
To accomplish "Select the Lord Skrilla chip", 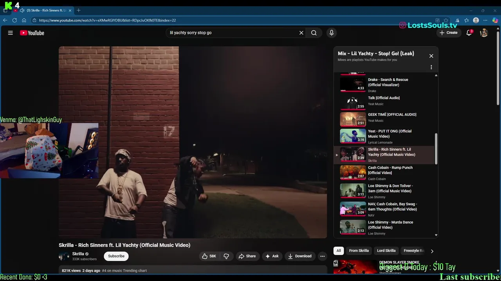I will point(386,251).
